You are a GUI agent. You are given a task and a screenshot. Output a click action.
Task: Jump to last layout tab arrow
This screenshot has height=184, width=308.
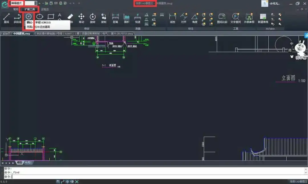point(13,163)
